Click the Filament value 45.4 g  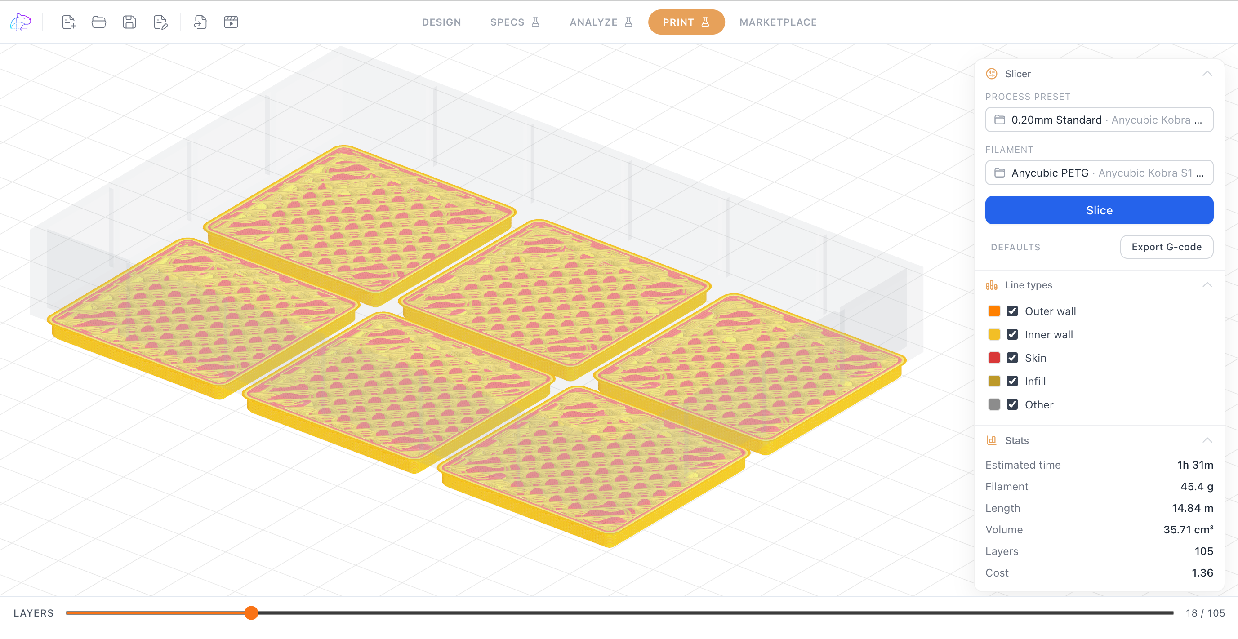pyautogui.click(x=1197, y=486)
